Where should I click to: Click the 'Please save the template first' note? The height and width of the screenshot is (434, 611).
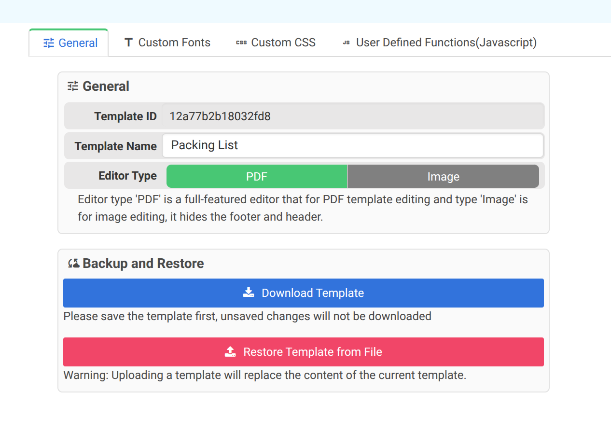coord(247,316)
